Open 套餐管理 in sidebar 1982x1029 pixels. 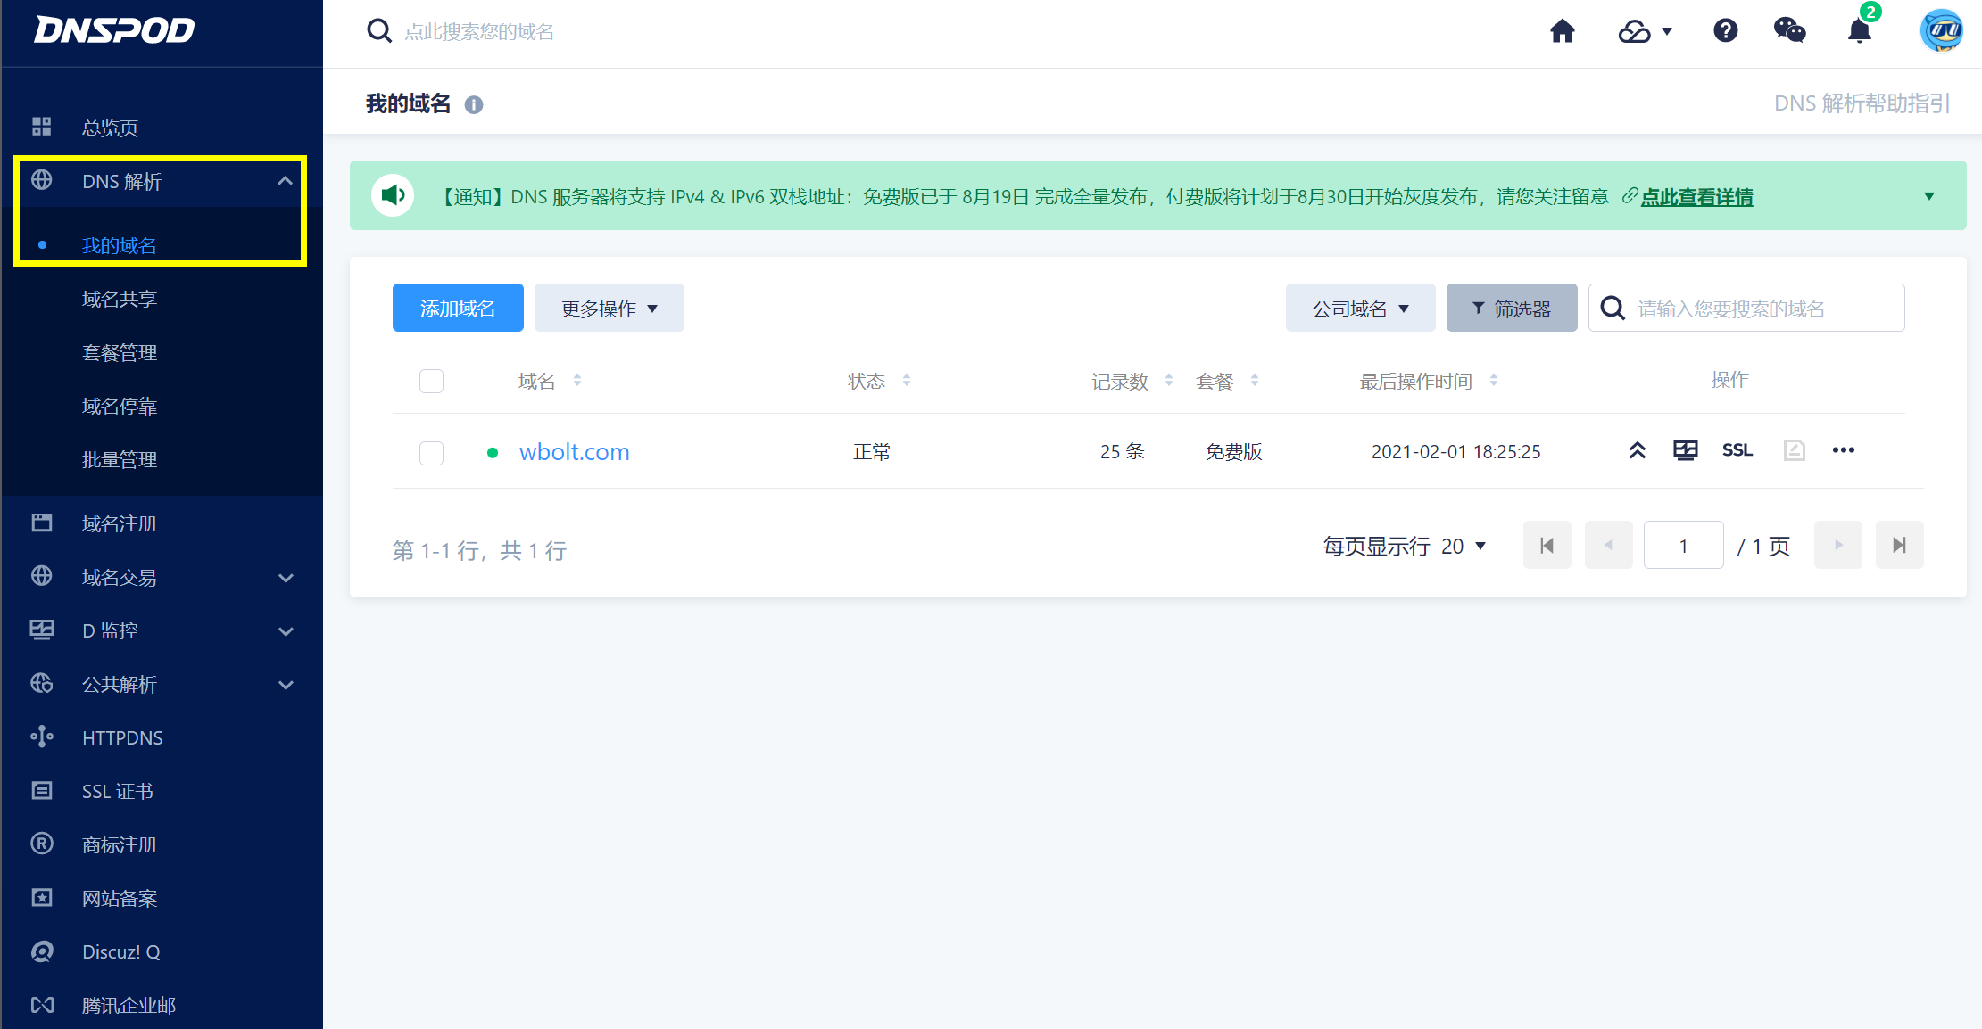(x=120, y=353)
